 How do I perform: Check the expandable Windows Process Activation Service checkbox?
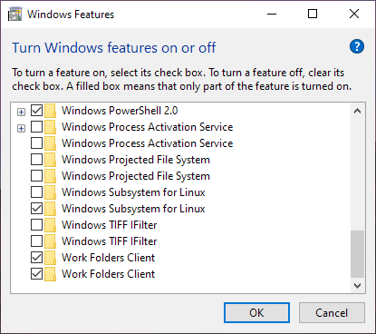(x=37, y=127)
